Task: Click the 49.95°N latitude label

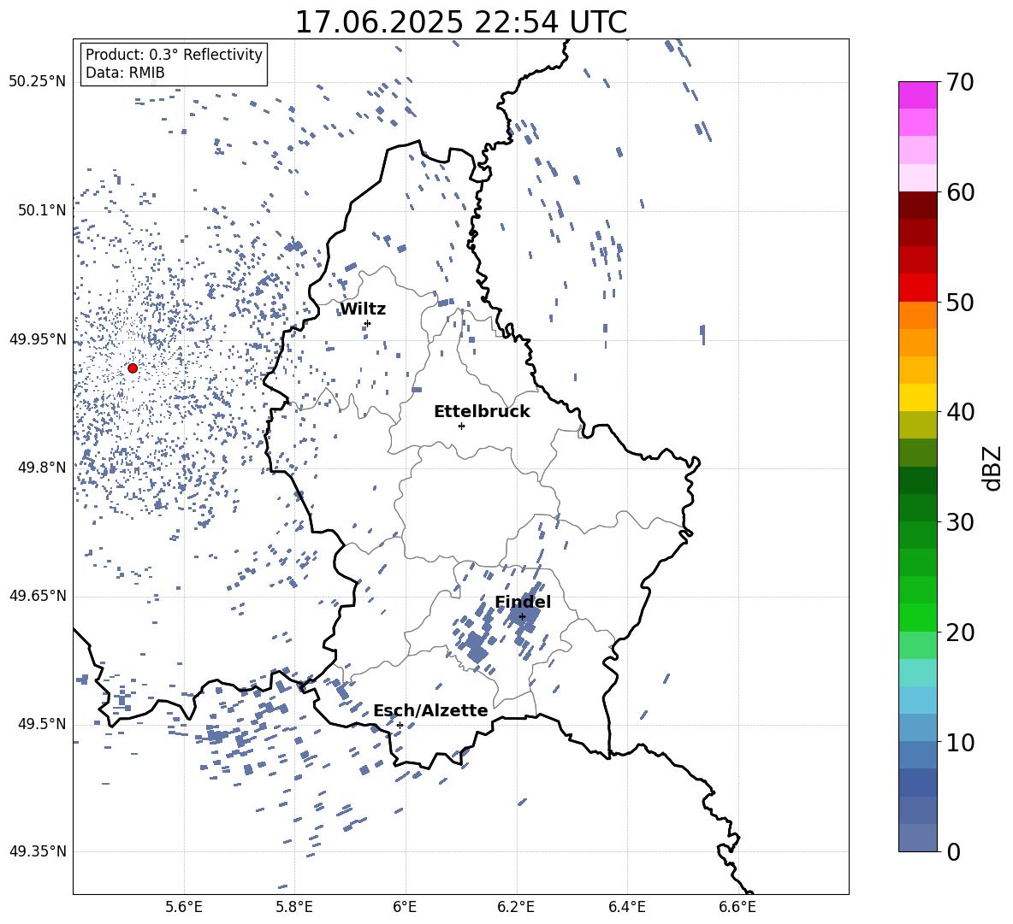Action: click(38, 339)
